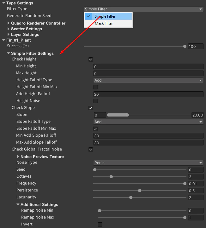206x228 pixels.
Task: Click the Slope minimum value field
Action: tap(100, 115)
